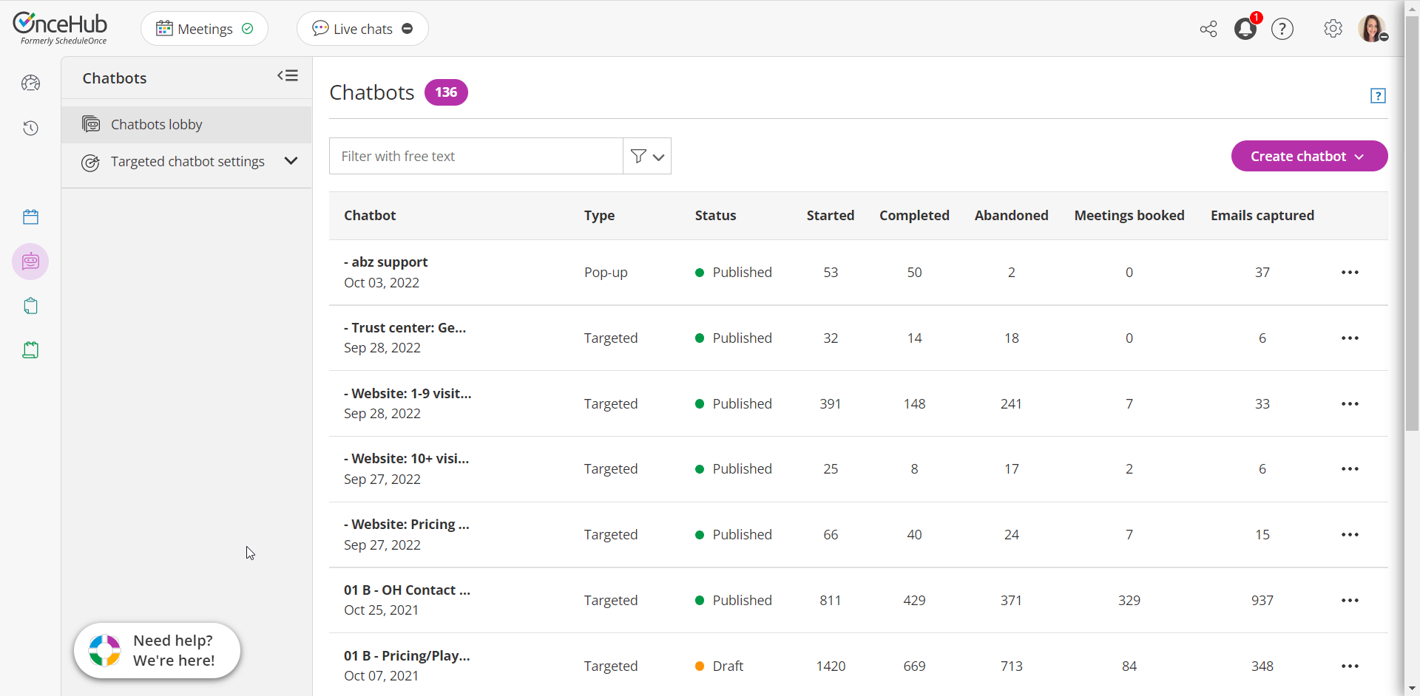The width and height of the screenshot is (1420, 696).
Task: Click the Need help? We're here! widget
Action: tap(158, 651)
